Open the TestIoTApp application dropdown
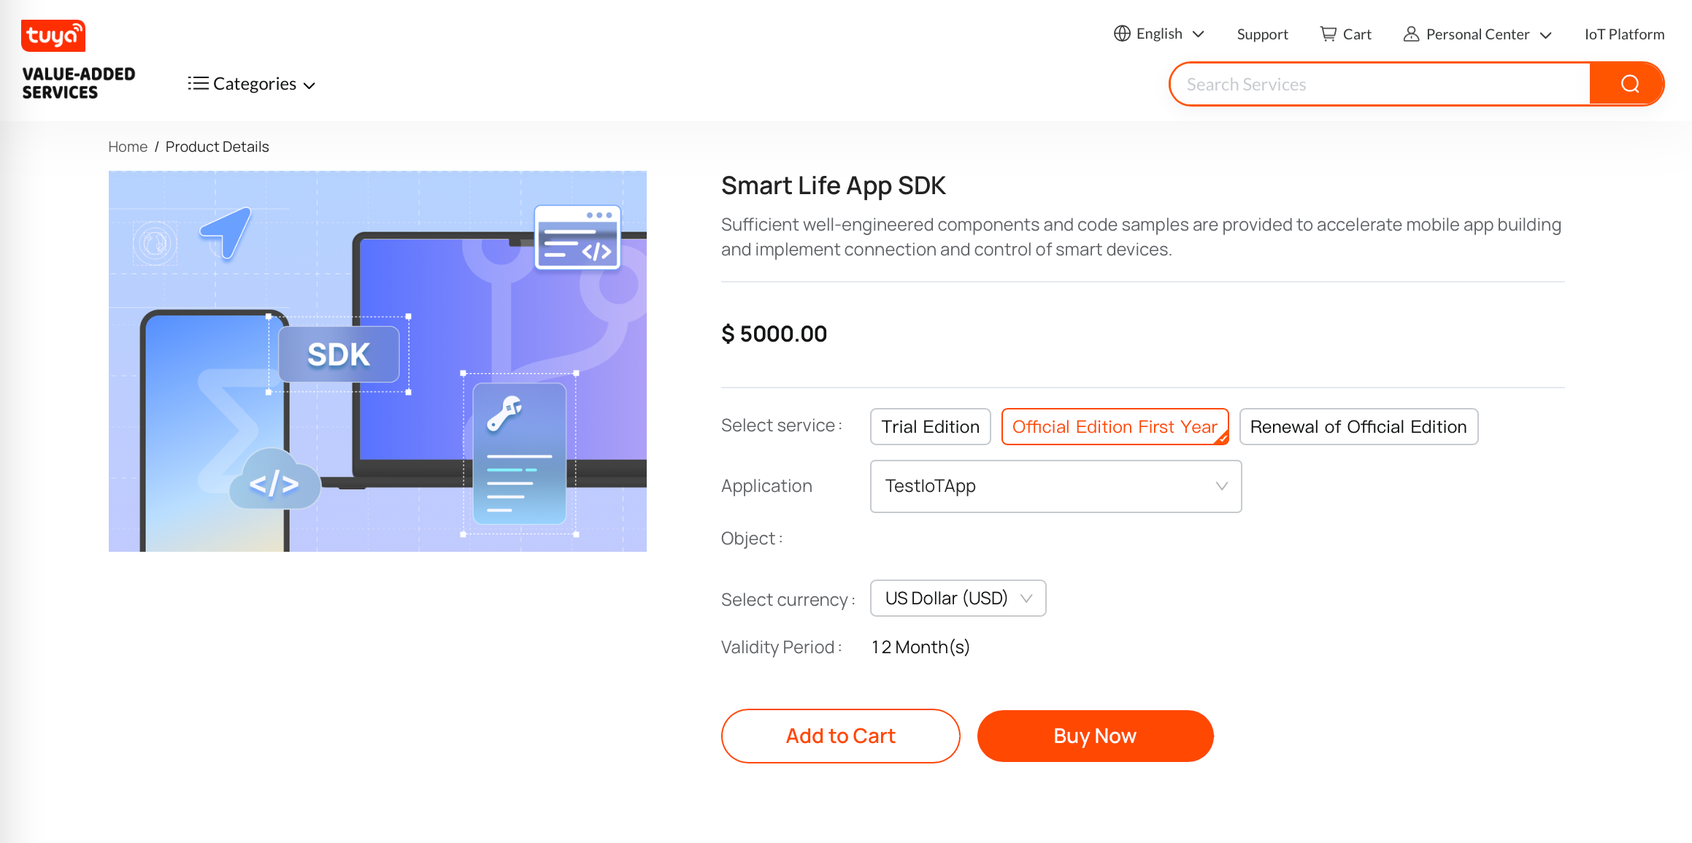Image resolution: width=1692 pixels, height=843 pixels. coord(1055,486)
